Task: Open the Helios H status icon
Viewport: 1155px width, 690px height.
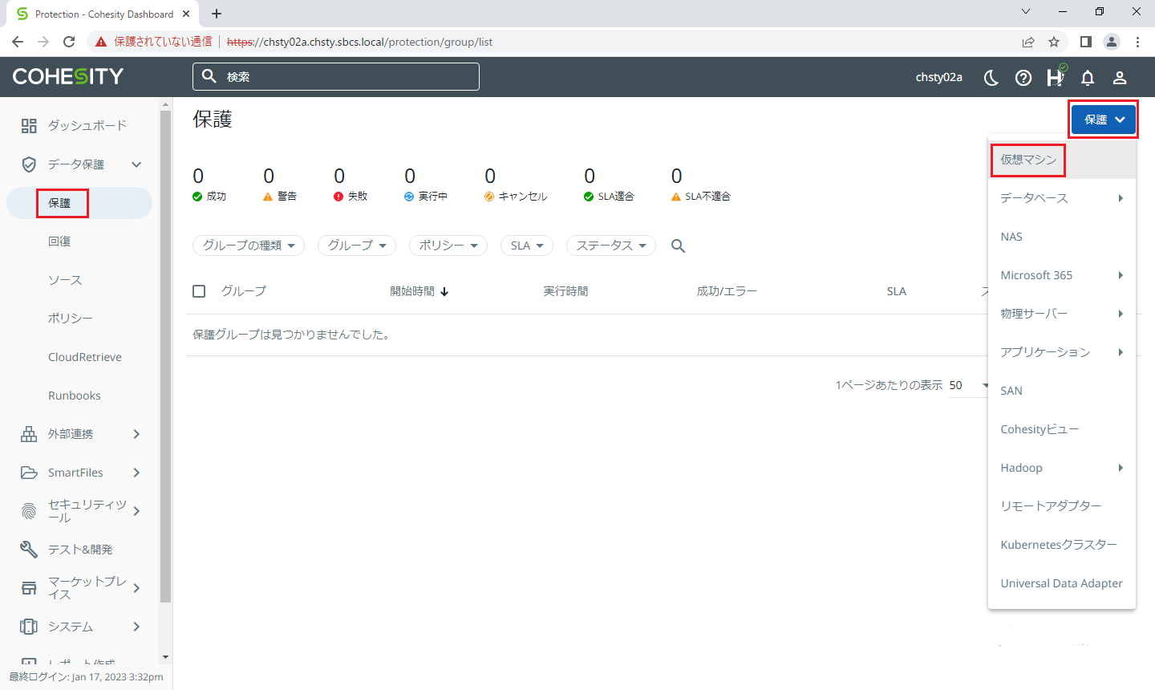Action: tap(1056, 76)
